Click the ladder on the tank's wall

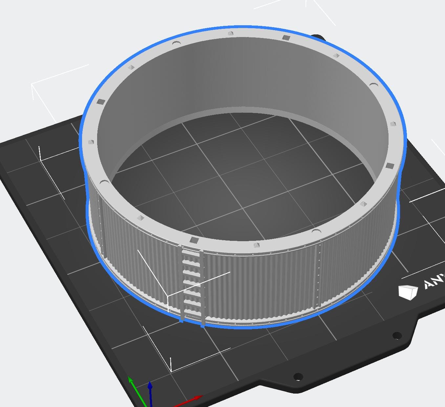coord(192,285)
